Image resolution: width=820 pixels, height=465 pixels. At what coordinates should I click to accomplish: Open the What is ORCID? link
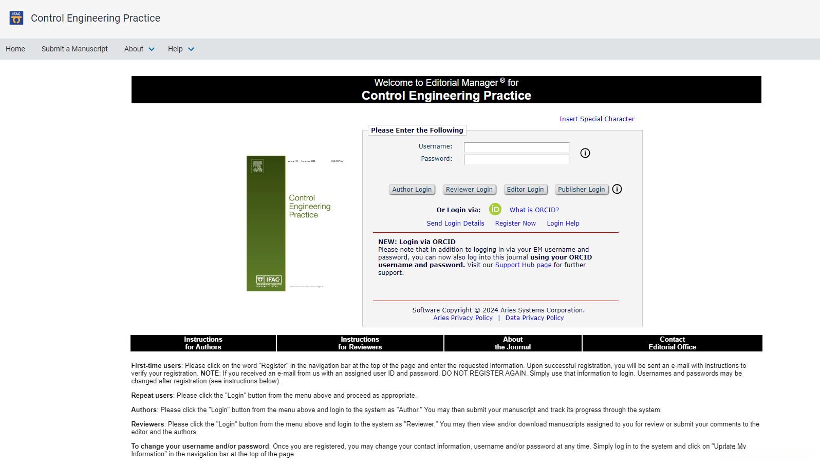click(534, 210)
